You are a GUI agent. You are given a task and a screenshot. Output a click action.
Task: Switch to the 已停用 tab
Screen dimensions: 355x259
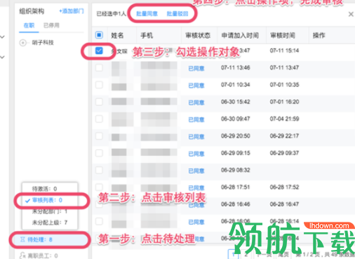click(x=51, y=25)
